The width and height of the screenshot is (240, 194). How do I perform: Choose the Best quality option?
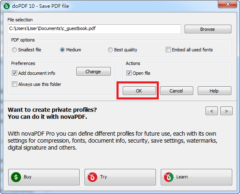[x=110, y=50]
